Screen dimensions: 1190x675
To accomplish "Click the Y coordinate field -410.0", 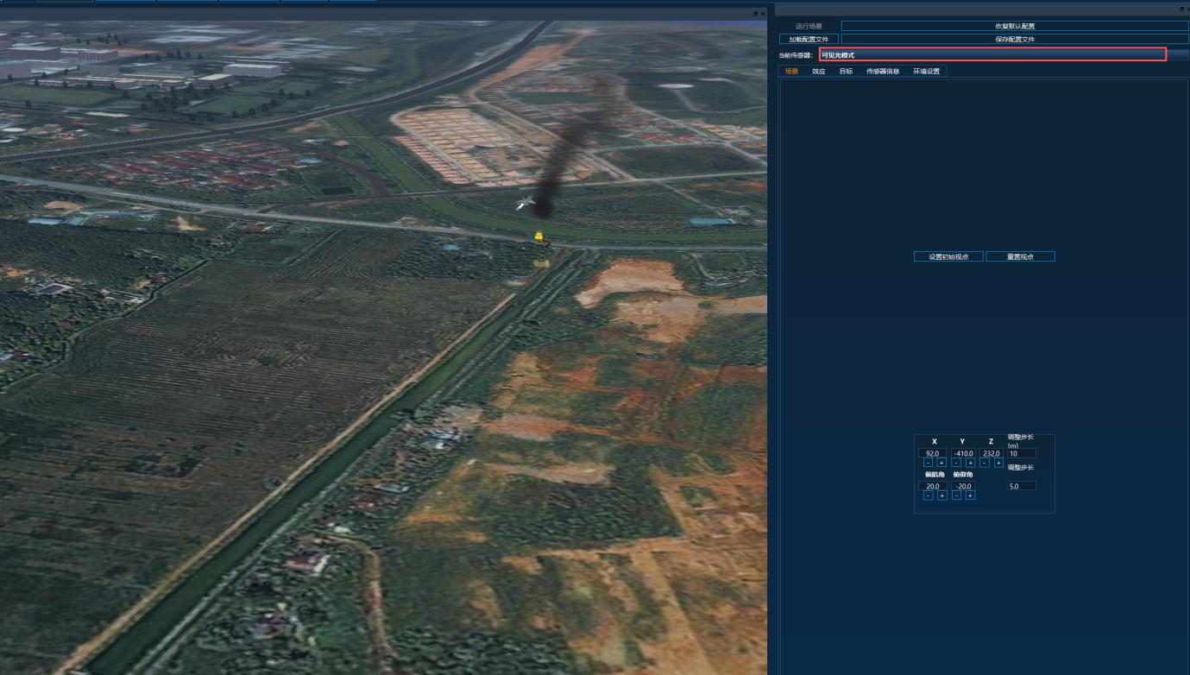I will (963, 453).
